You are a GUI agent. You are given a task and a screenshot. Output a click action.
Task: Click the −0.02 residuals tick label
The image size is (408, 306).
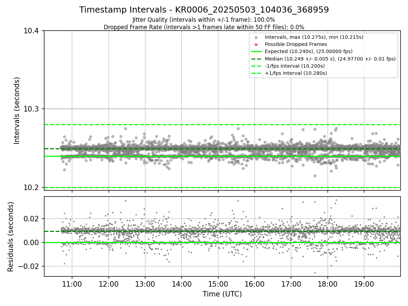click(29, 266)
